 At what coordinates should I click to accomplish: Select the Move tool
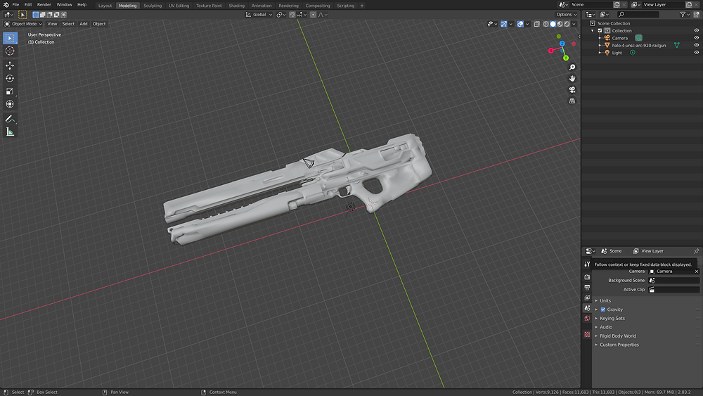(x=10, y=65)
